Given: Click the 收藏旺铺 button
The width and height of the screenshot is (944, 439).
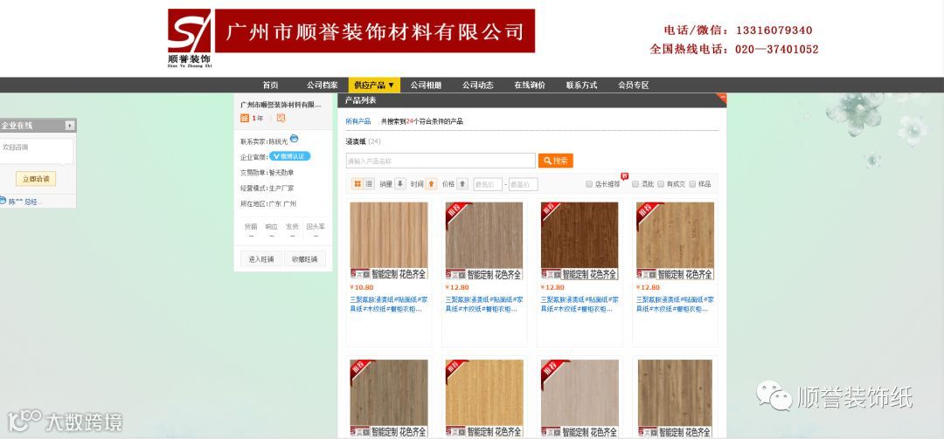Looking at the screenshot, I should point(305,259).
